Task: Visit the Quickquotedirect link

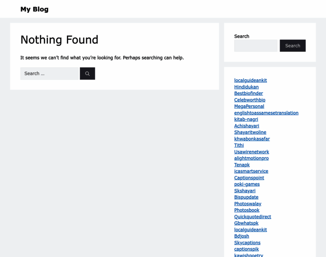Action: 252,217
